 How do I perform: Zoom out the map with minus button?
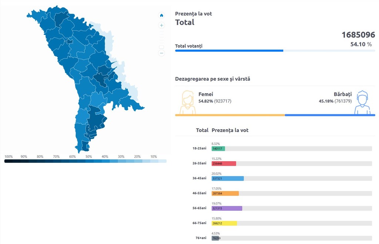(x=161, y=53)
